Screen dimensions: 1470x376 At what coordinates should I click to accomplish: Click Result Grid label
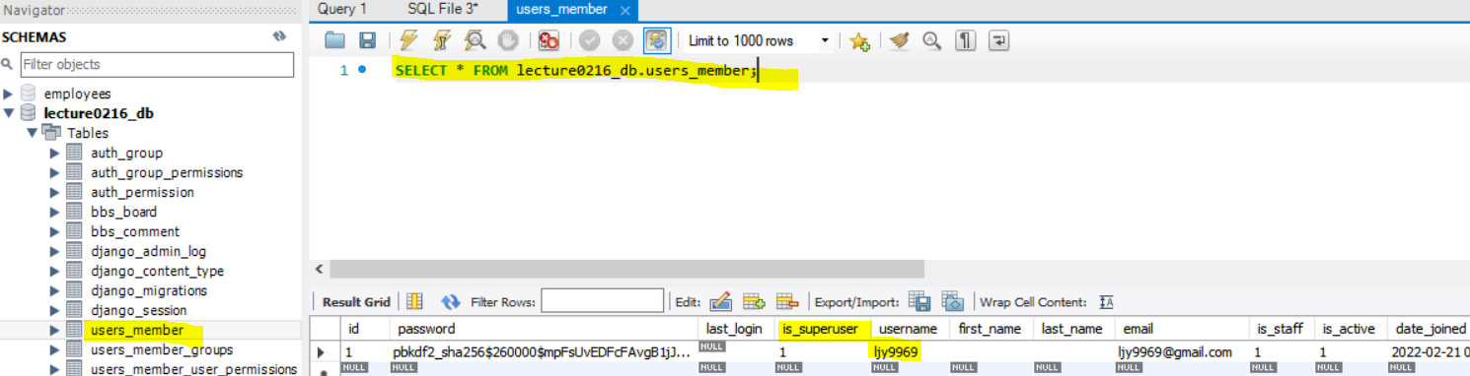(x=356, y=302)
